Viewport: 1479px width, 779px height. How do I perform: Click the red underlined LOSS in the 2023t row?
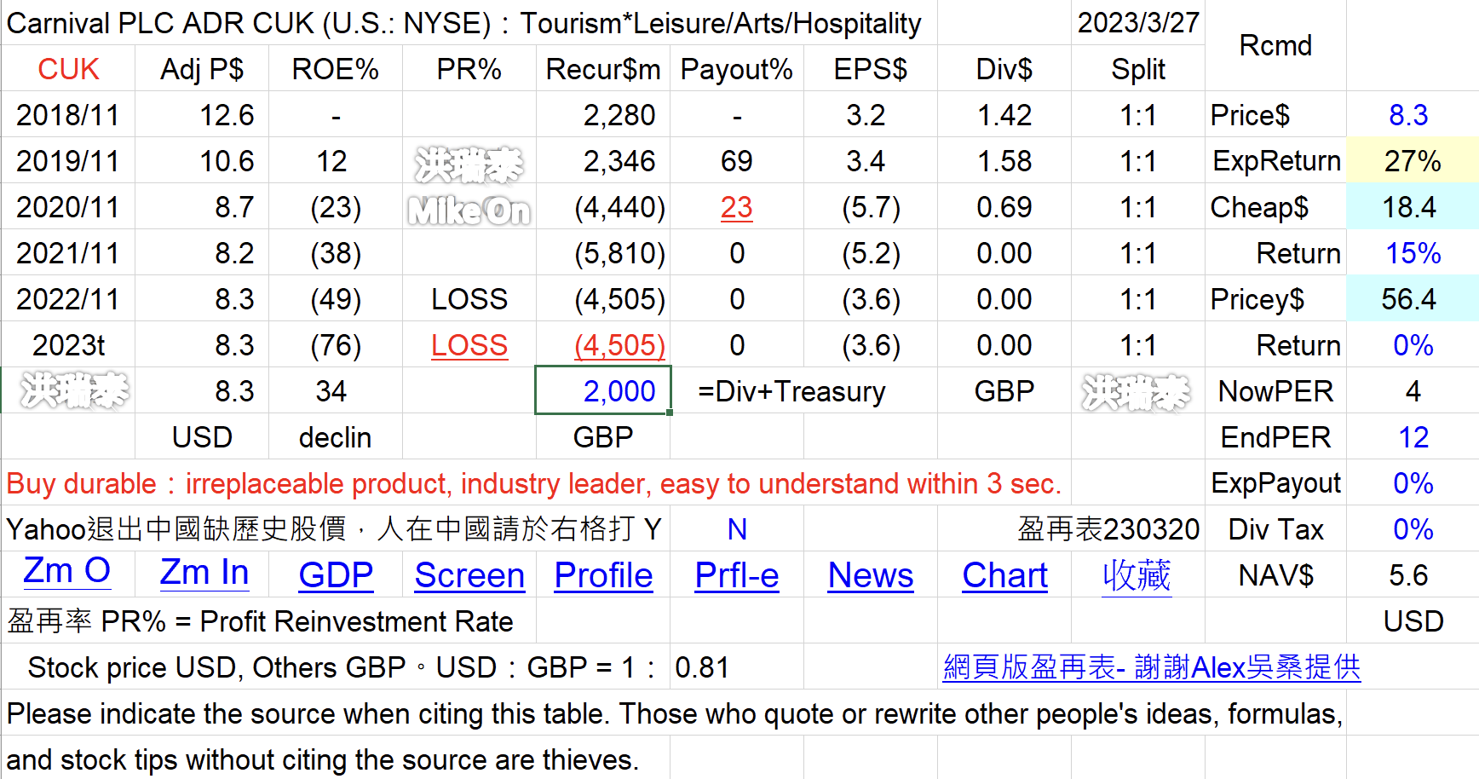469,345
